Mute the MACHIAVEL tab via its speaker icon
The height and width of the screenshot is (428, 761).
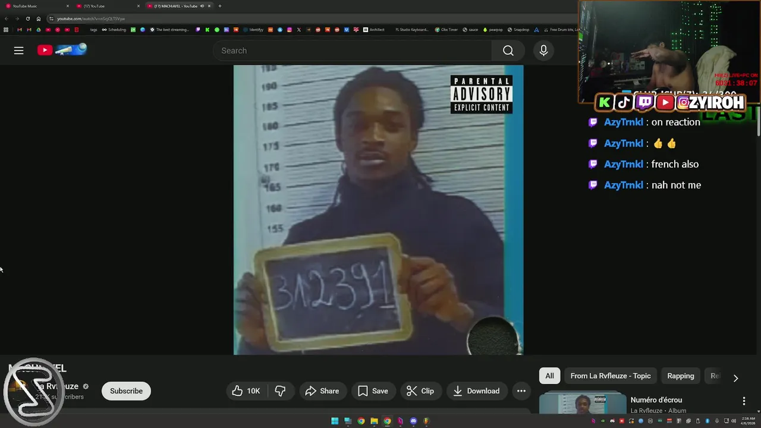pyautogui.click(x=202, y=6)
